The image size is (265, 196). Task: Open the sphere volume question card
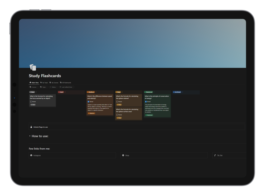click(x=129, y=100)
